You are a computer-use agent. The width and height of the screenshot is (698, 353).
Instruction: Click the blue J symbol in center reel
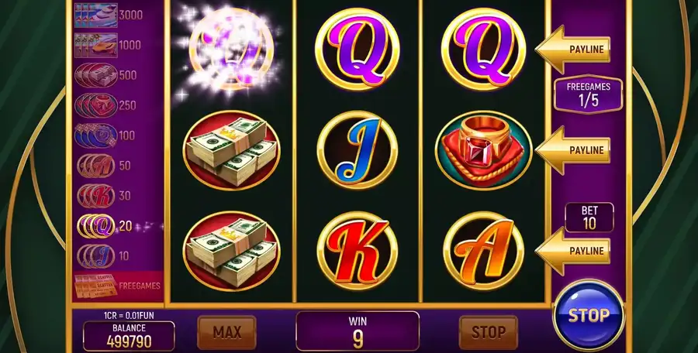click(x=357, y=150)
